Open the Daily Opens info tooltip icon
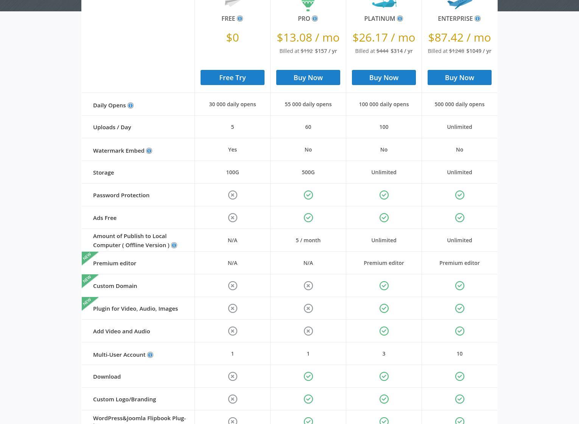The image size is (579, 424). [131, 105]
